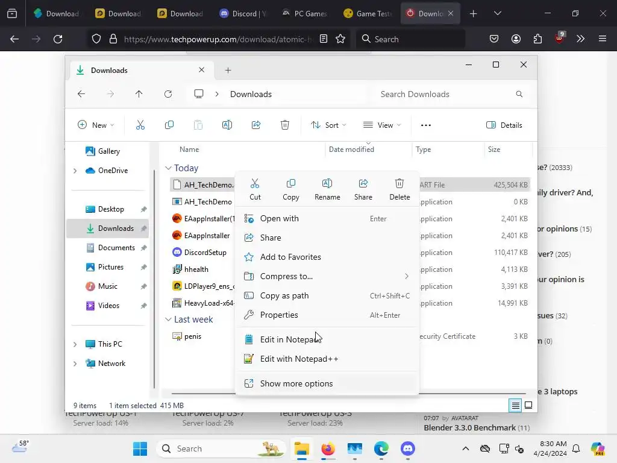Choose Open with in the context menu

pyautogui.click(x=327, y=218)
